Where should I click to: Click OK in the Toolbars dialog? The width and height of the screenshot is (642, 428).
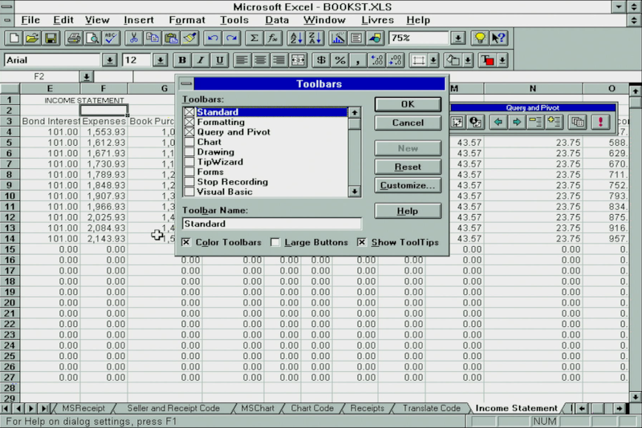[x=408, y=104]
